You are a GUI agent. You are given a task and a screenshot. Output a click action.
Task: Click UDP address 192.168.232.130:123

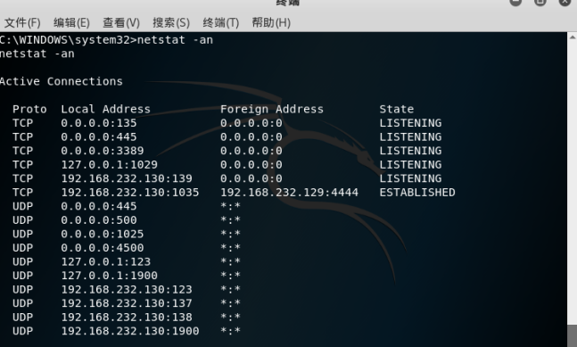coord(127,290)
